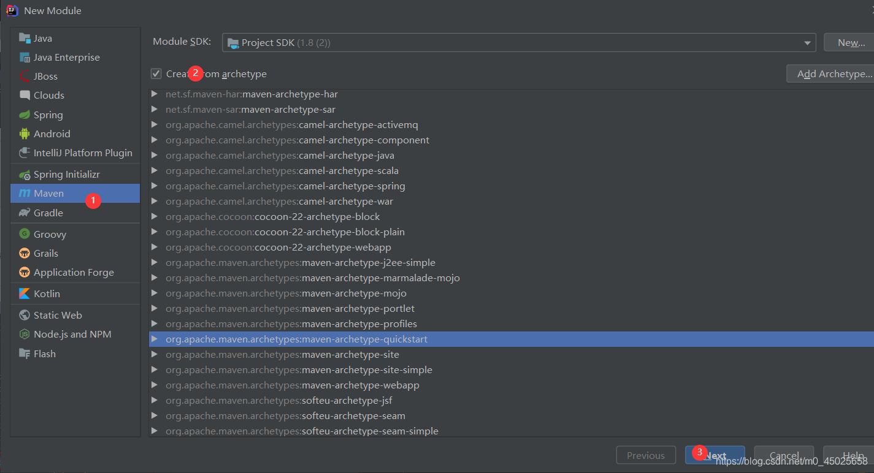Select Java Enterprise module type
Screen dimensions: 874x473
pos(75,57)
